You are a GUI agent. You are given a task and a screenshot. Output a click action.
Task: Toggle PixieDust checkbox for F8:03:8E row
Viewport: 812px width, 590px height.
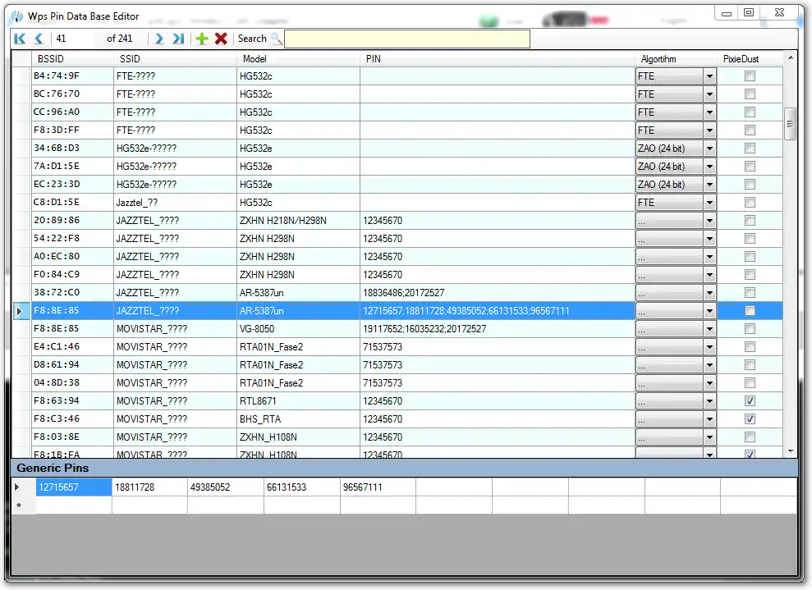tap(750, 437)
